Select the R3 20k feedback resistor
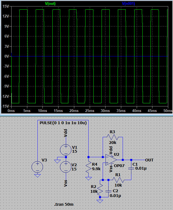 pos(113,137)
